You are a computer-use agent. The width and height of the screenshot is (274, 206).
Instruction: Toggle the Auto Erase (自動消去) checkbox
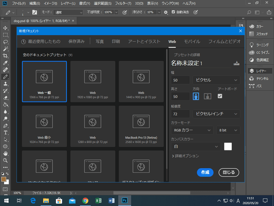pos(173,12)
